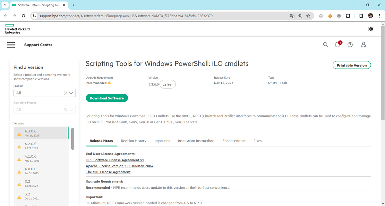Open HPE Software License Agreement v1 link
The width and height of the screenshot is (385, 206).
115,160
